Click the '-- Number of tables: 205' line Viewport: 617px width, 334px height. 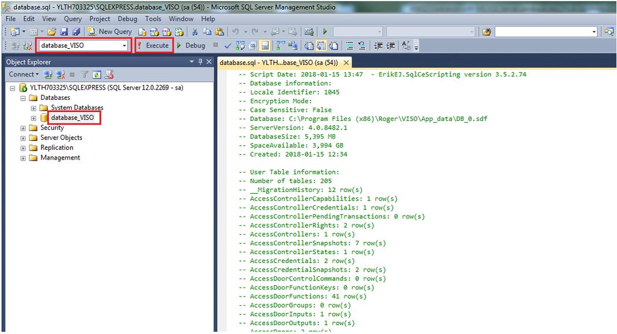tap(285, 181)
